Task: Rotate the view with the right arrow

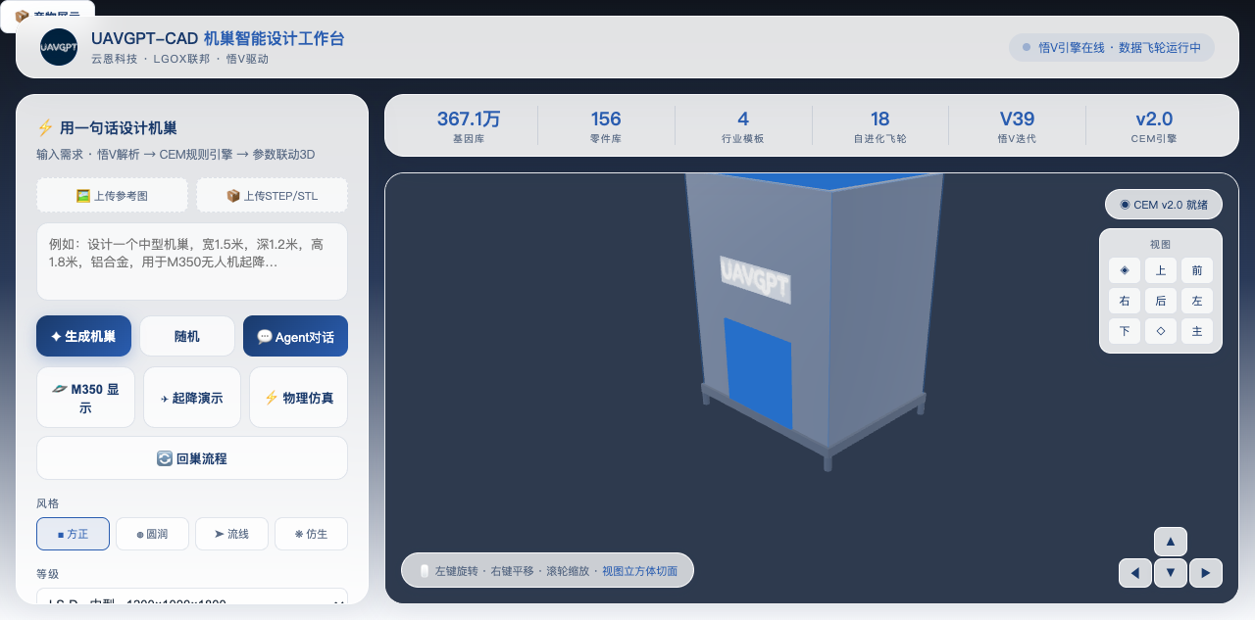Action: [x=1206, y=573]
